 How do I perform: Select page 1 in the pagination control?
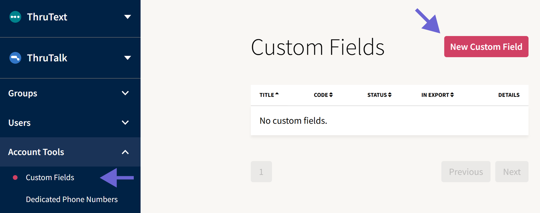(x=261, y=171)
